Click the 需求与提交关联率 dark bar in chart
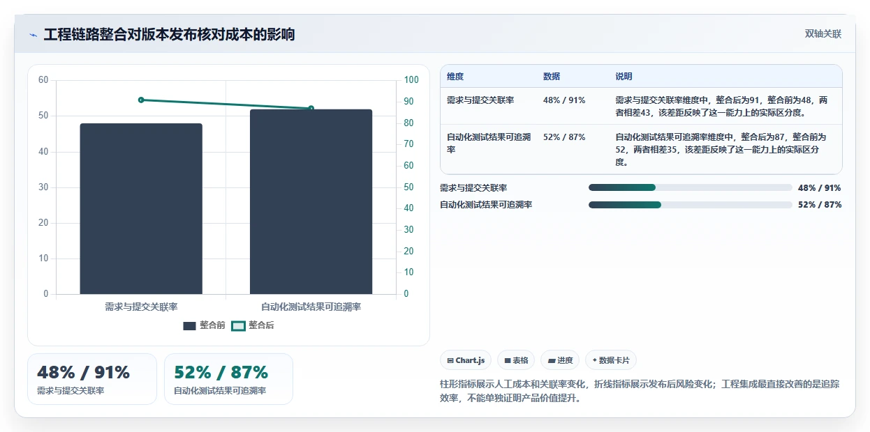The width and height of the screenshot is (870, 432). click(141, 208)
